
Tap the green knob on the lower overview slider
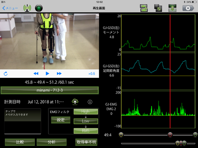pos(184,143)
